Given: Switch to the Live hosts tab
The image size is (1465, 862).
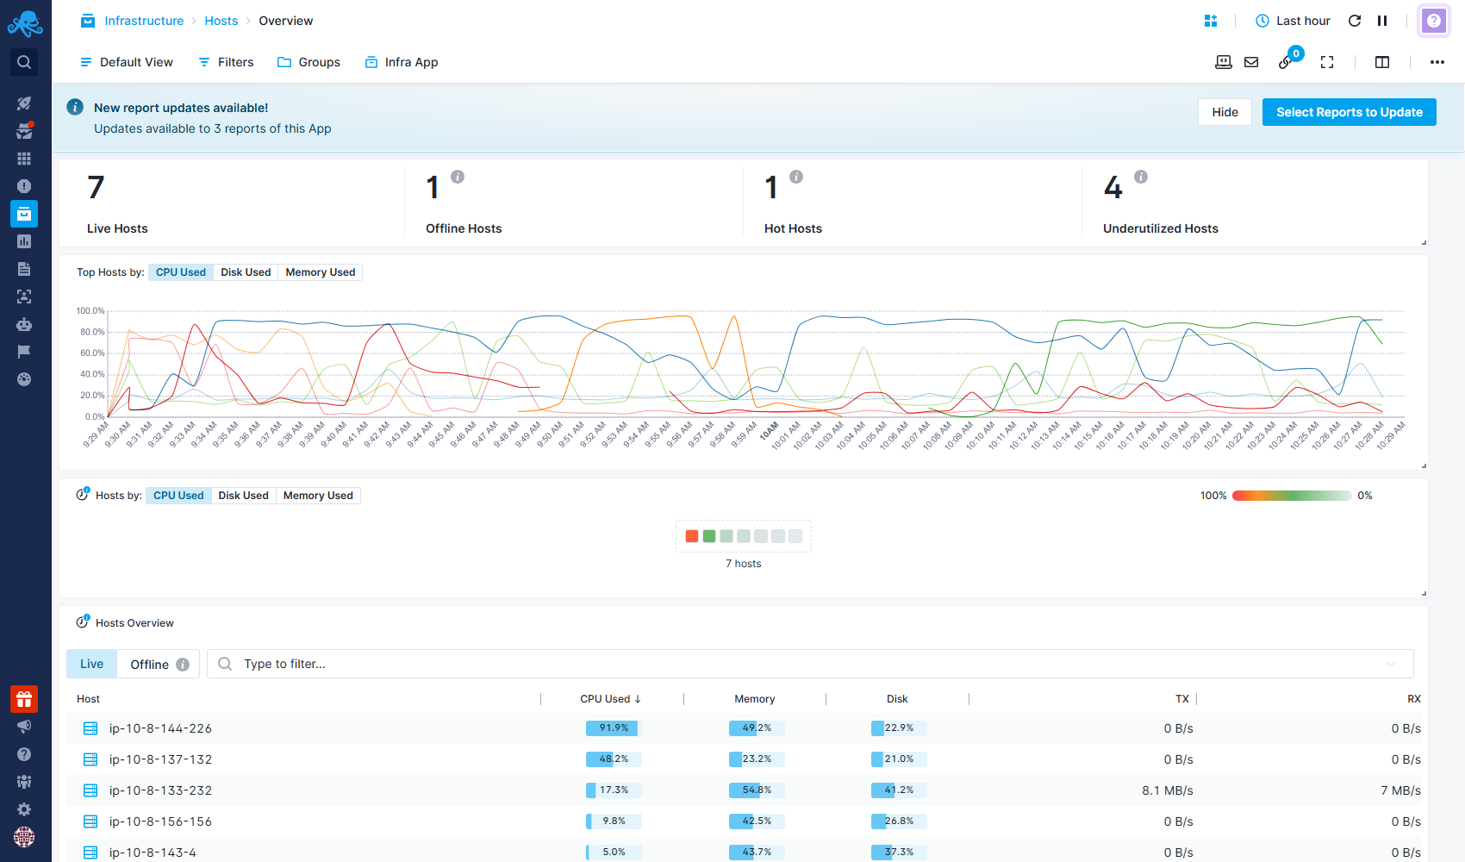Looking at the screenshot, I should click(x=92, y=664).
